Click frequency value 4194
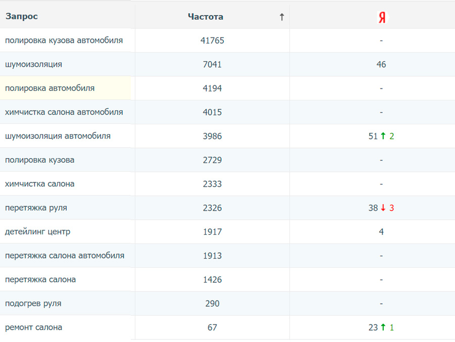The width and height of the screenshot is (455, 342). click(212, 88)
